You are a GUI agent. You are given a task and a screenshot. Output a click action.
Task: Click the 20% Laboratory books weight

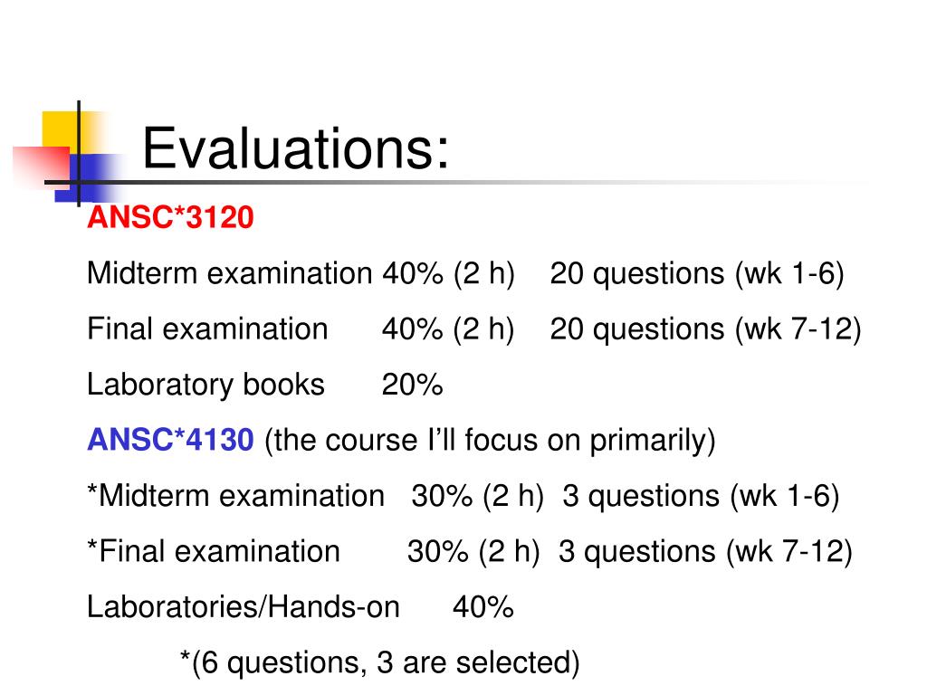tap(412, 385)
